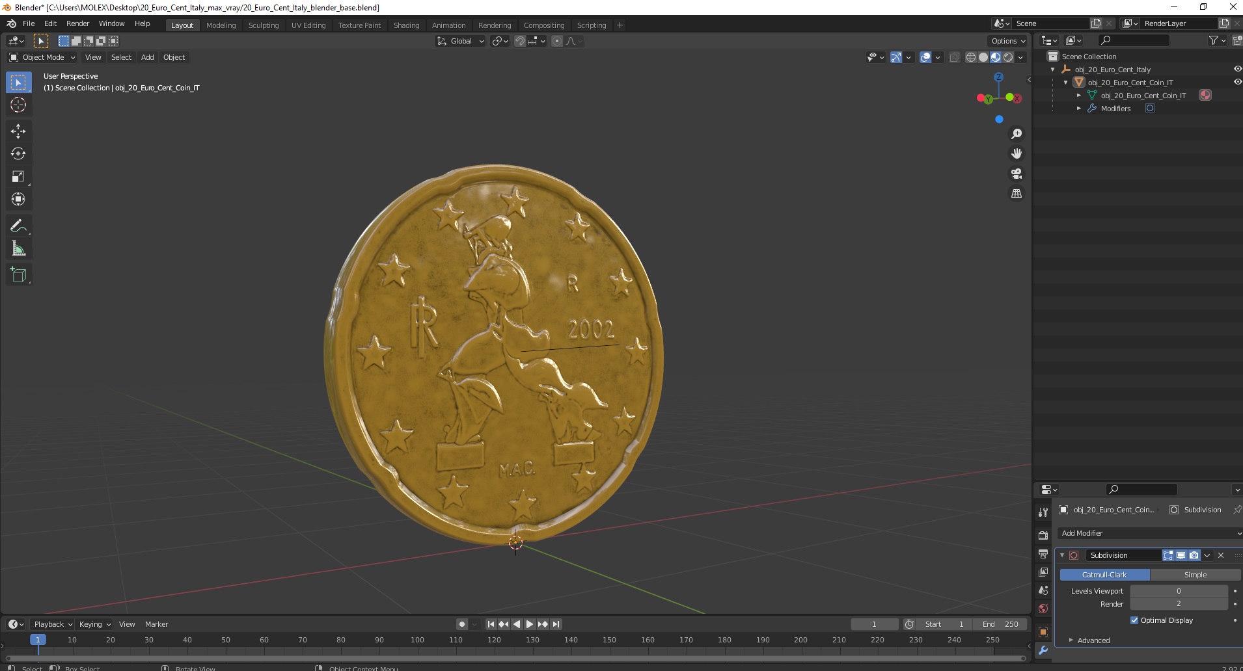Open View Layer properties tab icon
This screenshot has height=671, width=1243.
(x=1043, y=572)
